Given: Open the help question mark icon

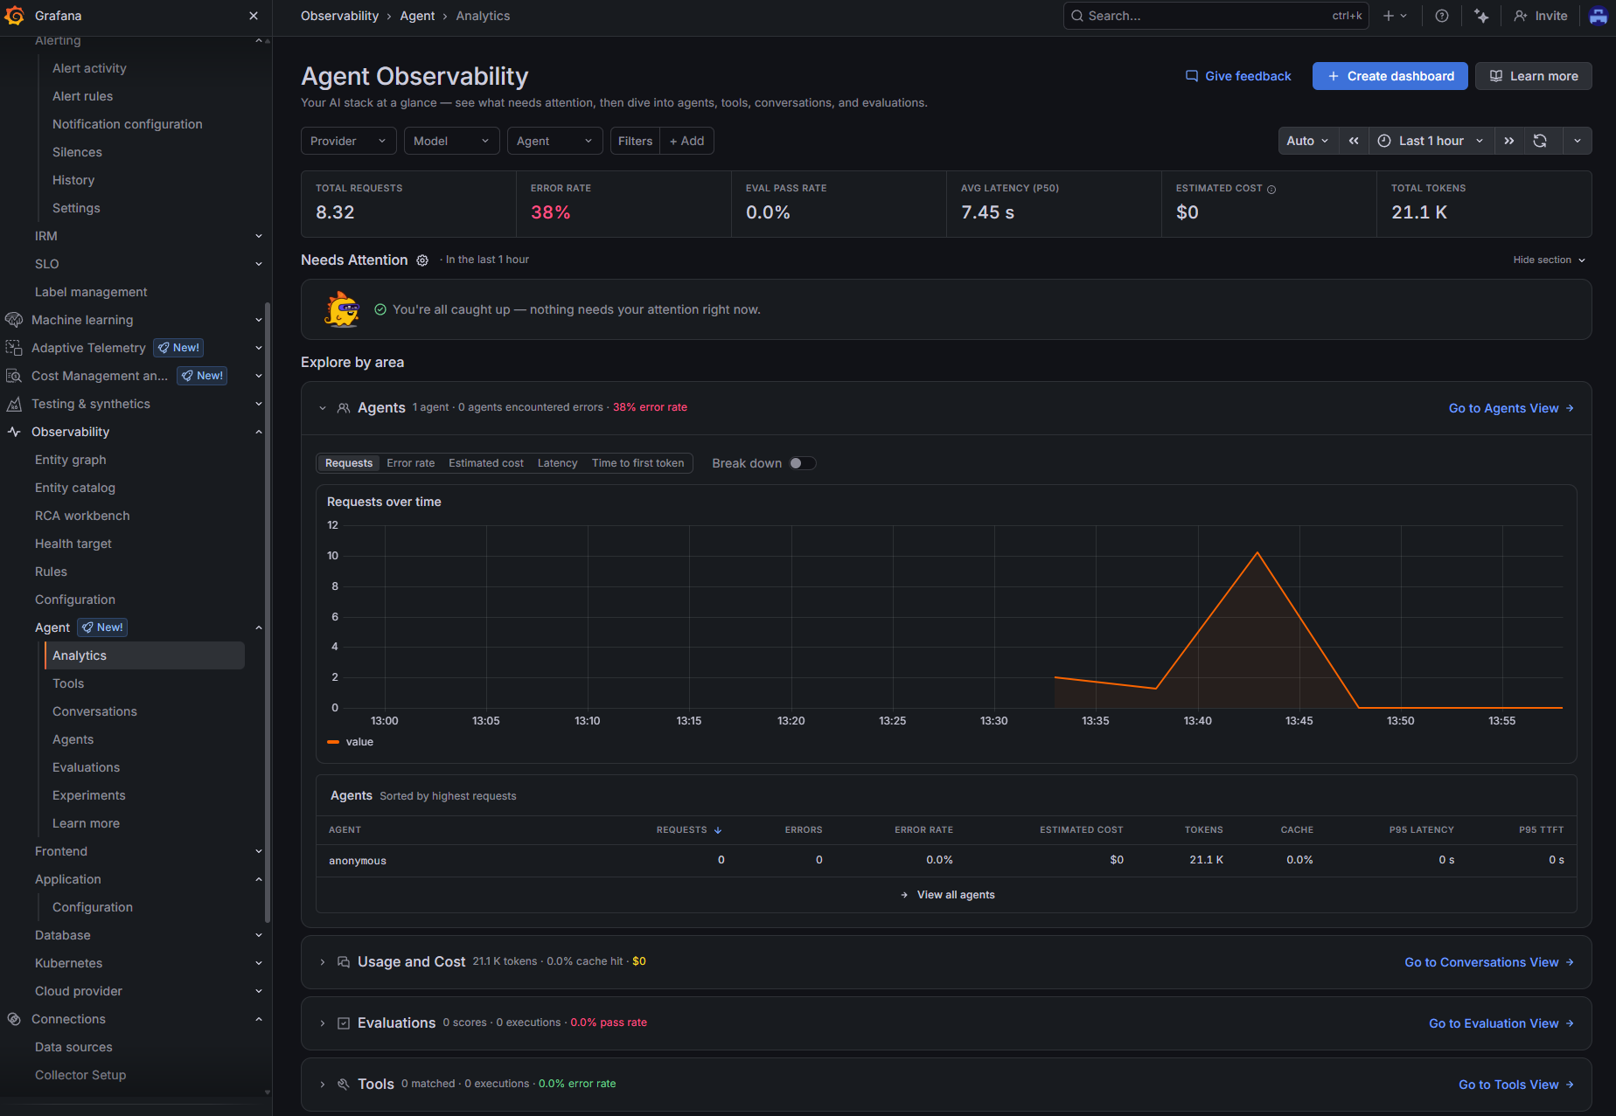Looking at the screenshot, I should click(1442, 16).
